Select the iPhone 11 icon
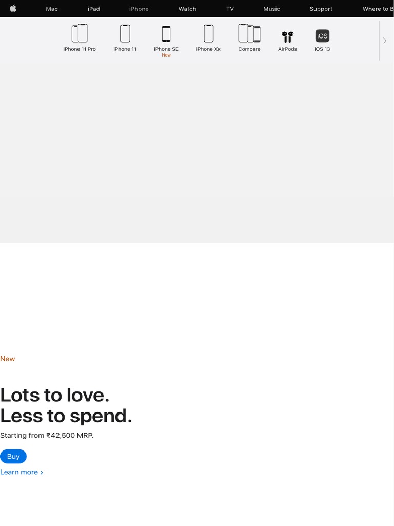The height and width of the screenshot is (526, 394). 125,34
